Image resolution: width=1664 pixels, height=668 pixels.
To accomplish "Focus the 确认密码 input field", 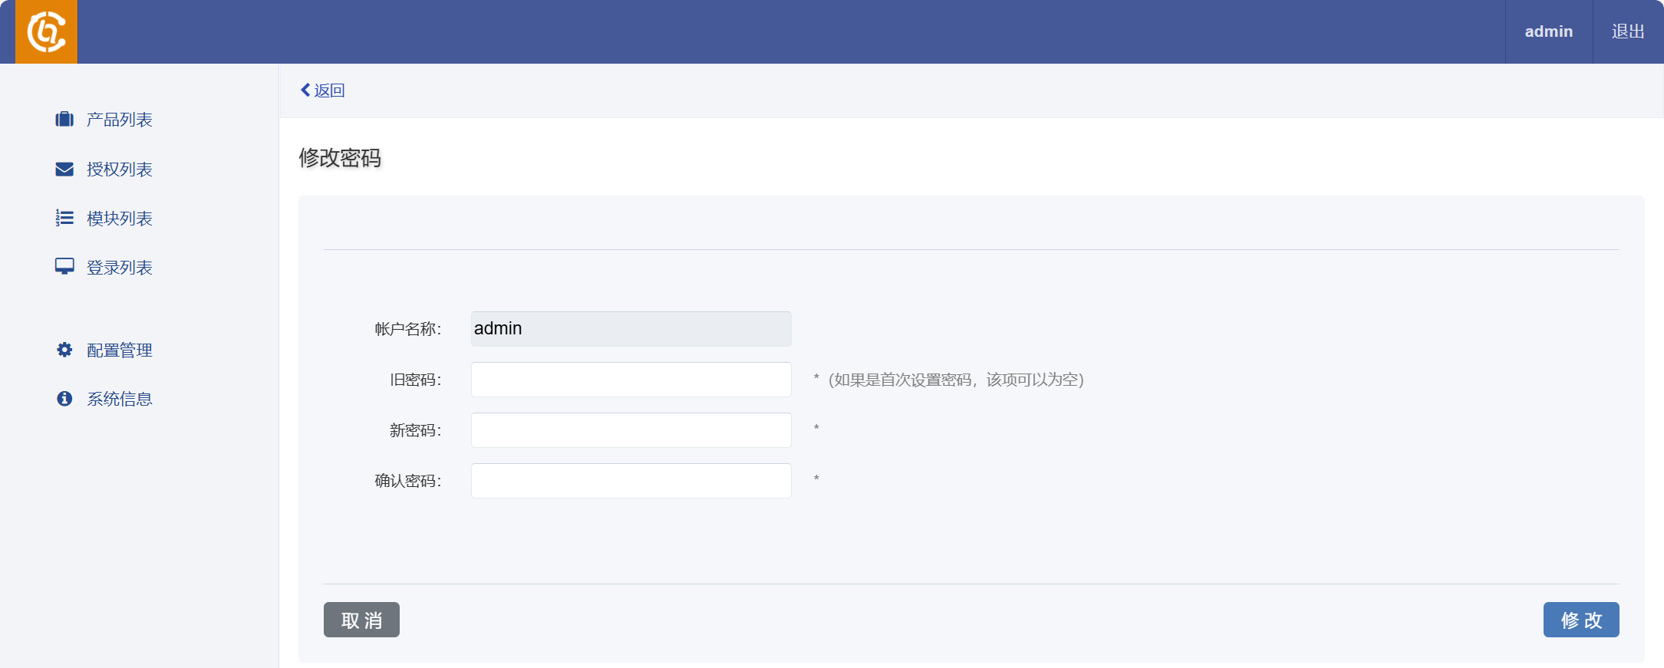I will pyautogui.click(x=631, y=481).
